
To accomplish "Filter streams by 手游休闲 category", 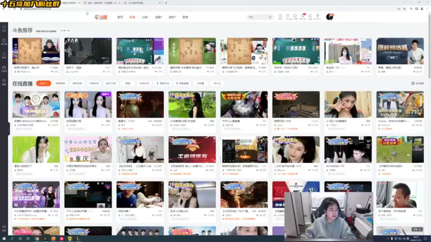I will [94, 83].
